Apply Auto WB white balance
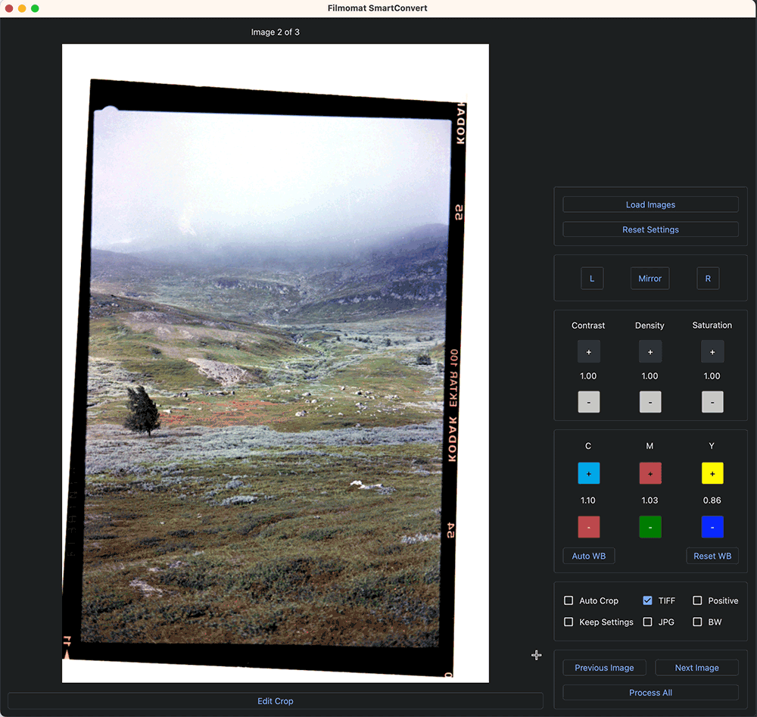757x717 pixels. click(x=588, y=556)
